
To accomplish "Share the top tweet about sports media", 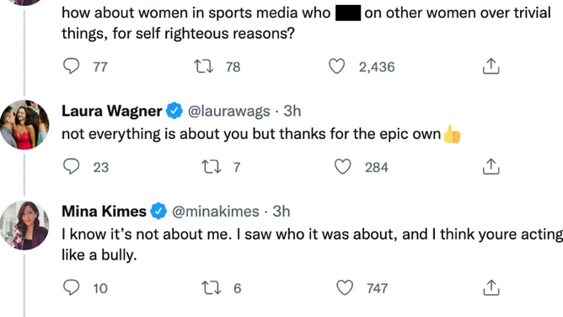I will 491,67.
